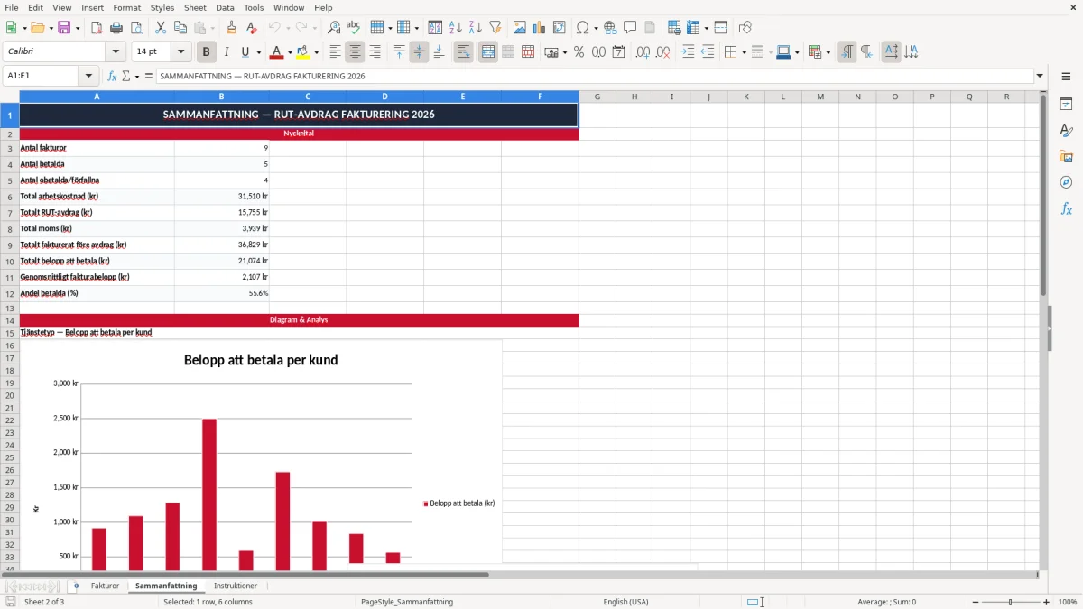Increase indent icon

tap(688, 52)
